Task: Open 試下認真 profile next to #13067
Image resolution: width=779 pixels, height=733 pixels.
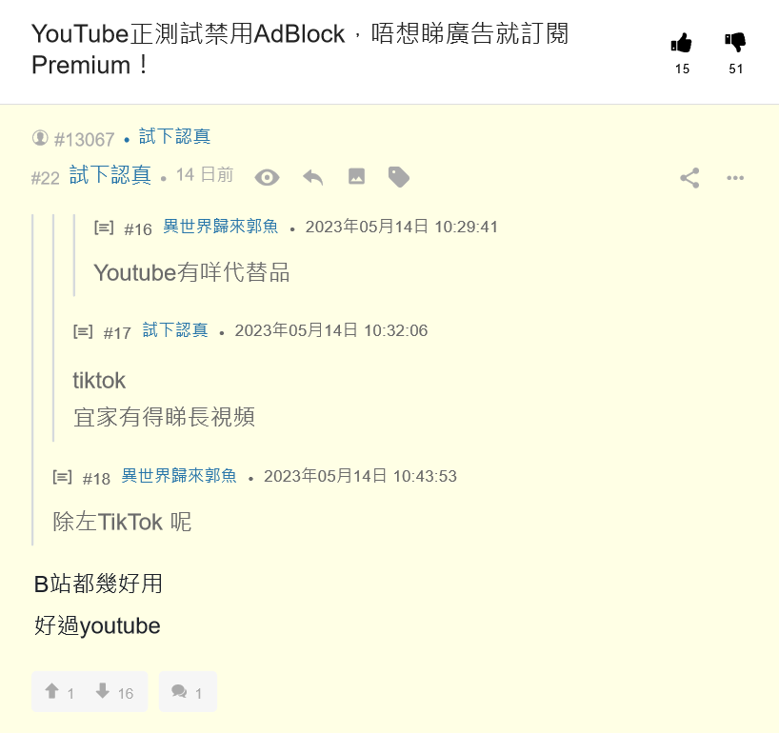Action: click(174, 136)
